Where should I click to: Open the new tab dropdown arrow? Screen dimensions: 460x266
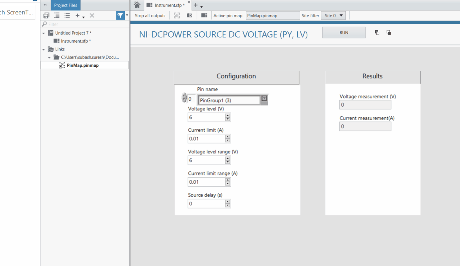coord(201,6)
